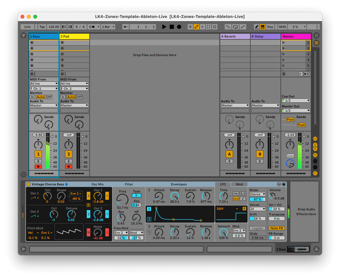
Task: Click the Vel > Vol 20 % slider
Action: click(277, 209)
